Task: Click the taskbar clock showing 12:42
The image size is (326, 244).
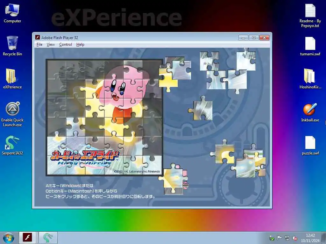Action: coord(310,238)
